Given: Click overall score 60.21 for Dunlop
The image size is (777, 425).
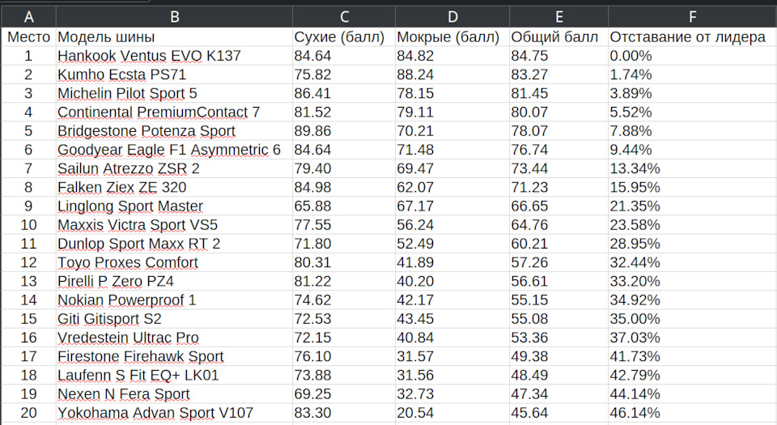Looking at the screenshot, I should [559, 244].
